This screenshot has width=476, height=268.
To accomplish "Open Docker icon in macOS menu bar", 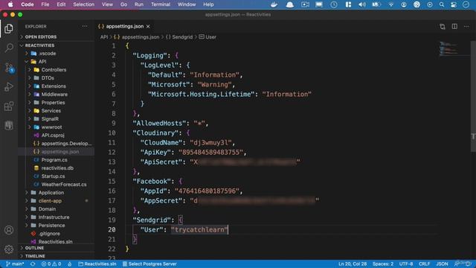I will pos(274,4).
